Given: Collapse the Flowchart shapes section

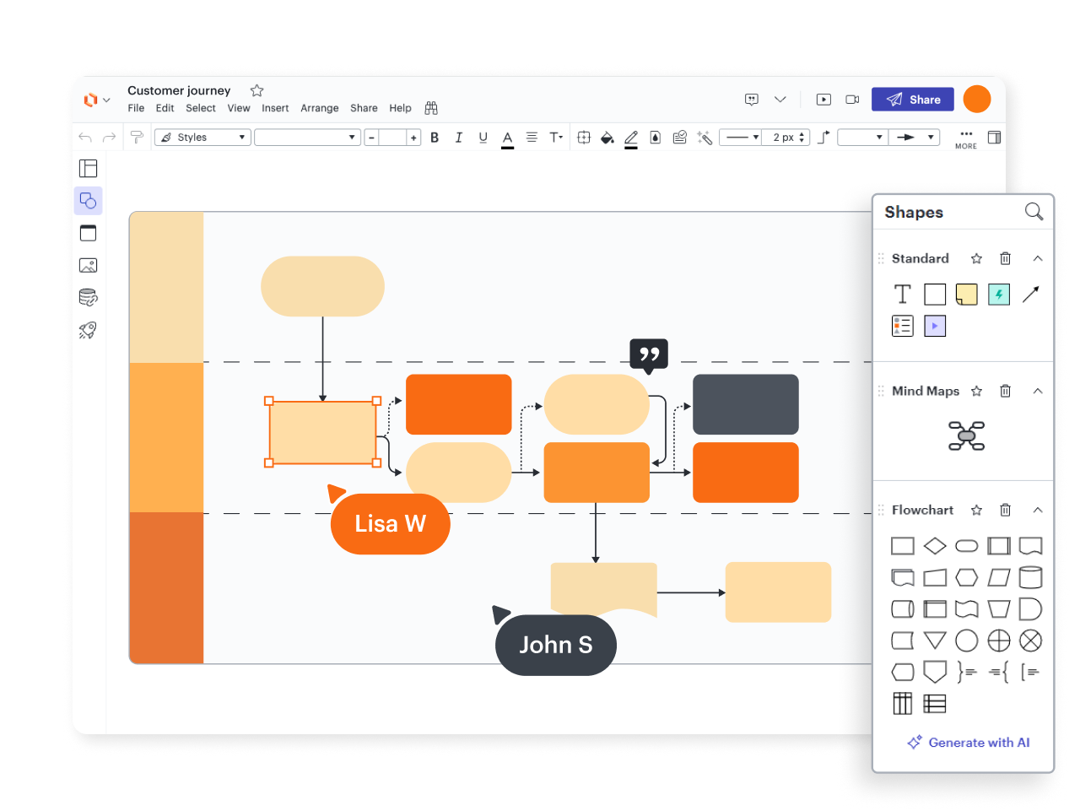Looking at the screenshot, I should [1038, 510].
